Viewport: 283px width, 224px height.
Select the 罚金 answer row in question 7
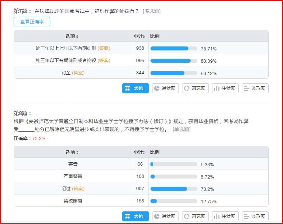click(x=73, y=73)
